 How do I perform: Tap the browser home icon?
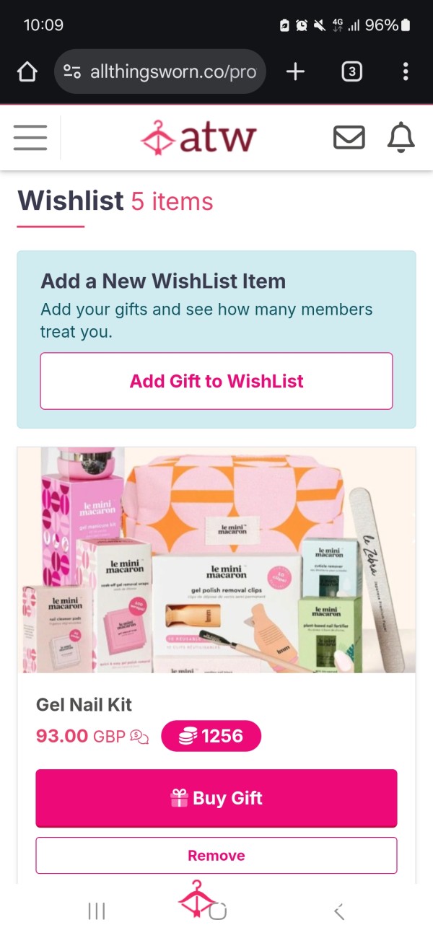click(27, 71)
